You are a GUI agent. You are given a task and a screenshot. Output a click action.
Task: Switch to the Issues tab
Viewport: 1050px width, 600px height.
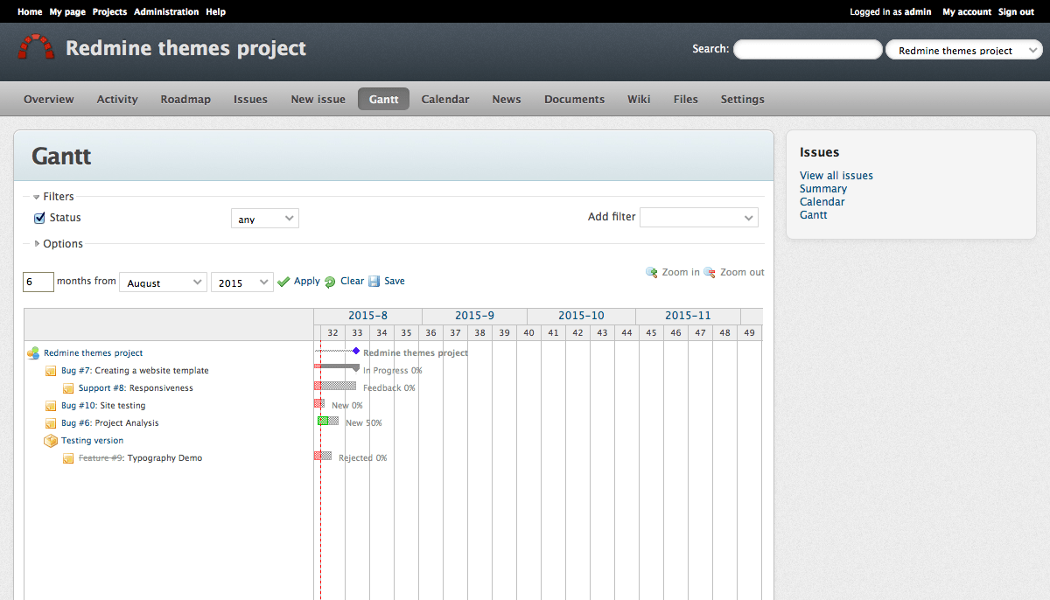click(x=250, y=99)
